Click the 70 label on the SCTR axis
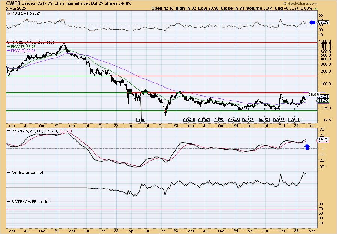337x234 pixels. 321,209
